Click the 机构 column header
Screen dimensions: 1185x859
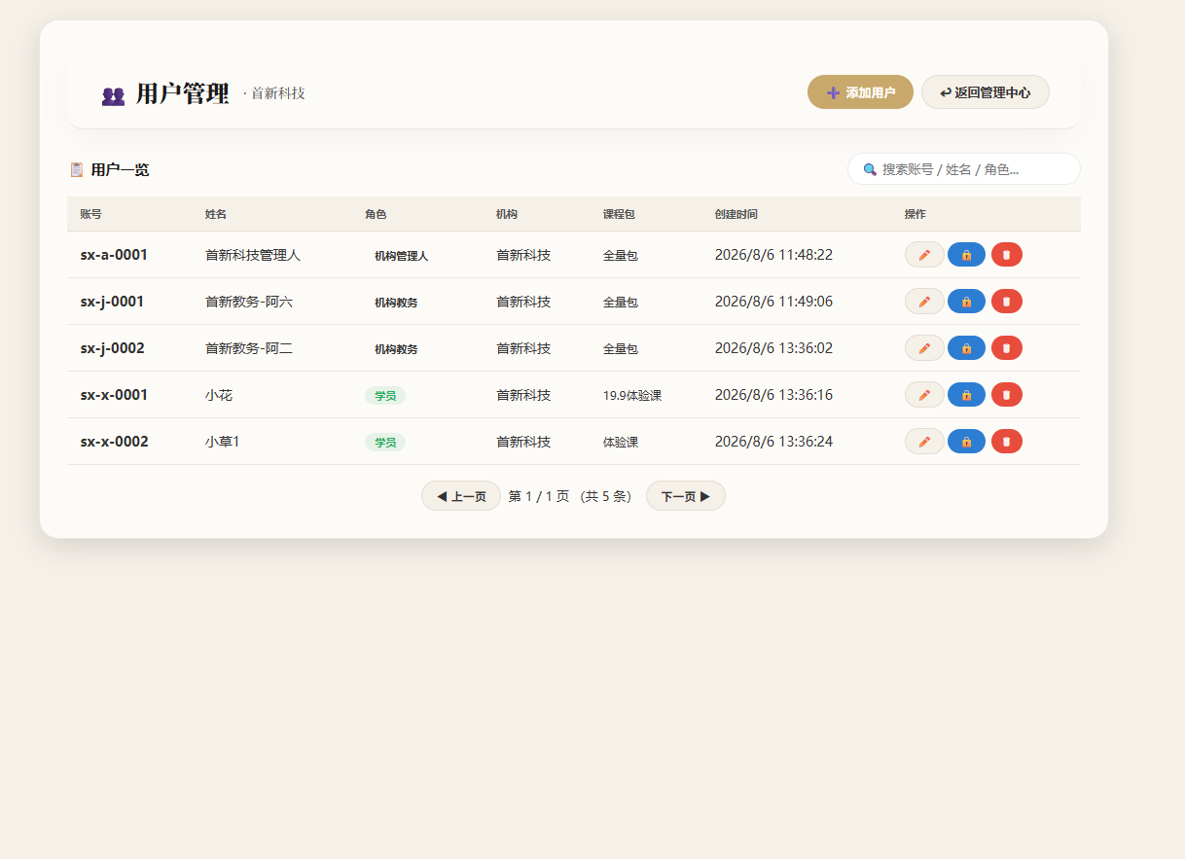pos(507,214)
